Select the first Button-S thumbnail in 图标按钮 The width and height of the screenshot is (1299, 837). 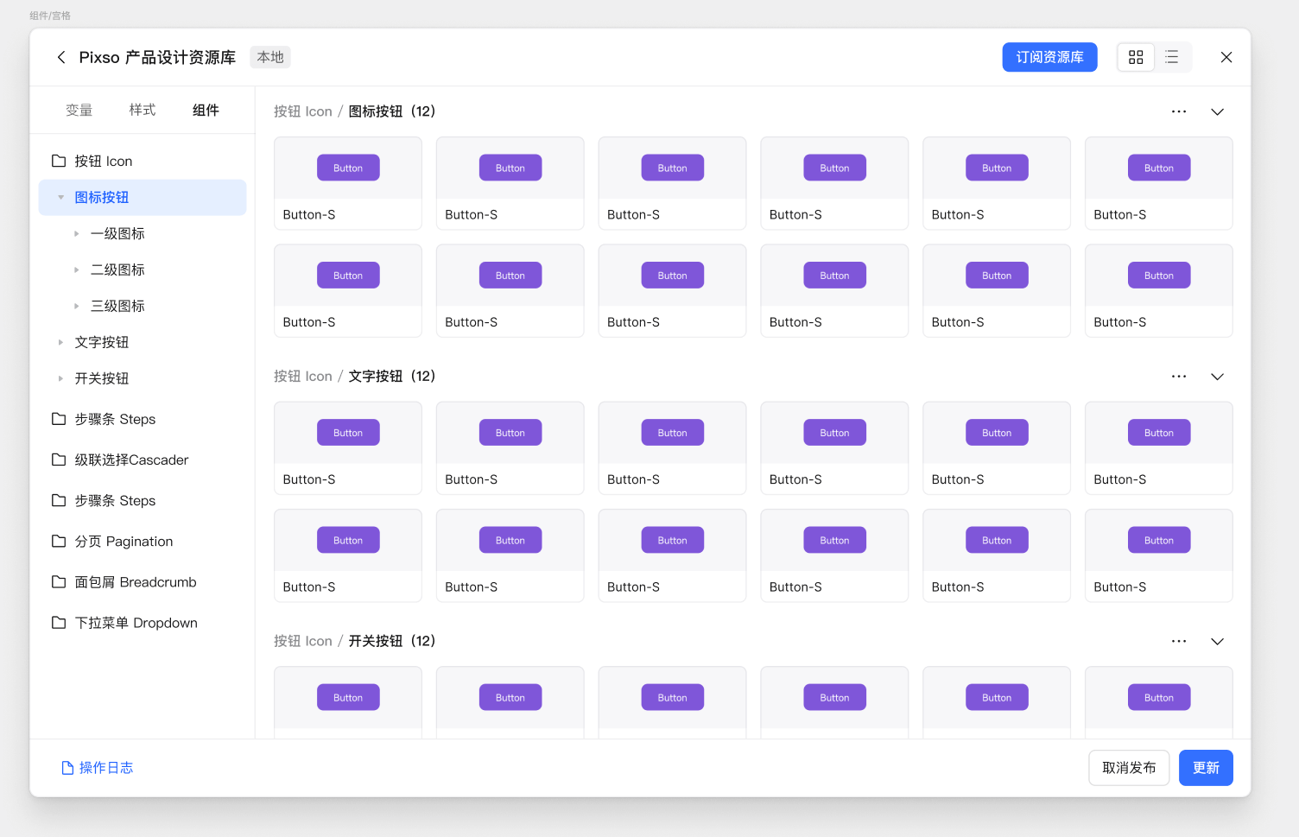click(347, 183)
